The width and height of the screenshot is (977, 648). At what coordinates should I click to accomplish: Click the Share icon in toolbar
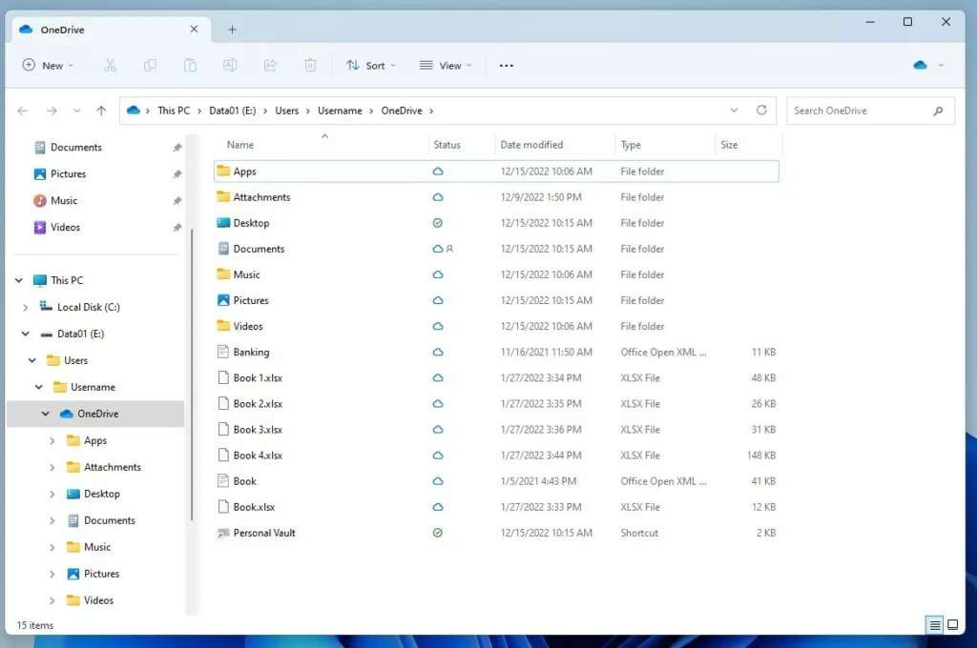coord(270,66)
